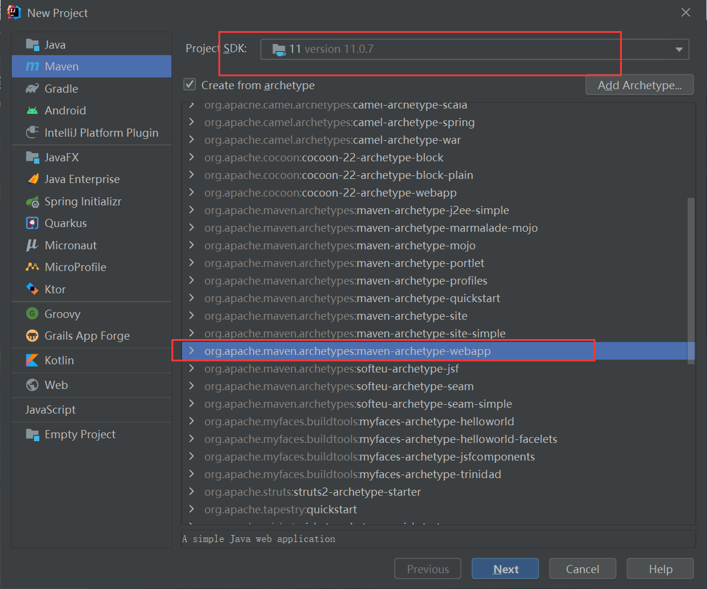707x589 pixels.
Task: Click the Empty Project folder icon
Action: click(32, 434)
